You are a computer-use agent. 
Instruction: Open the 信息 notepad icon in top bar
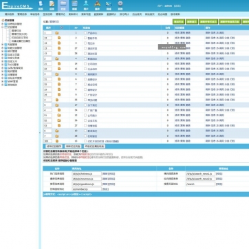(52, 3)
